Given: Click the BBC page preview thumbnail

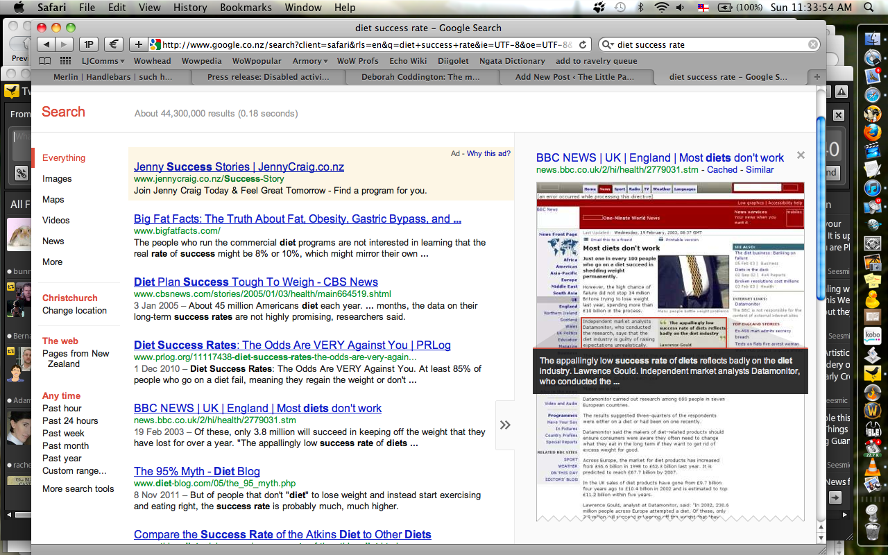Looking at the screenshot, I should (x=670, y=351).
